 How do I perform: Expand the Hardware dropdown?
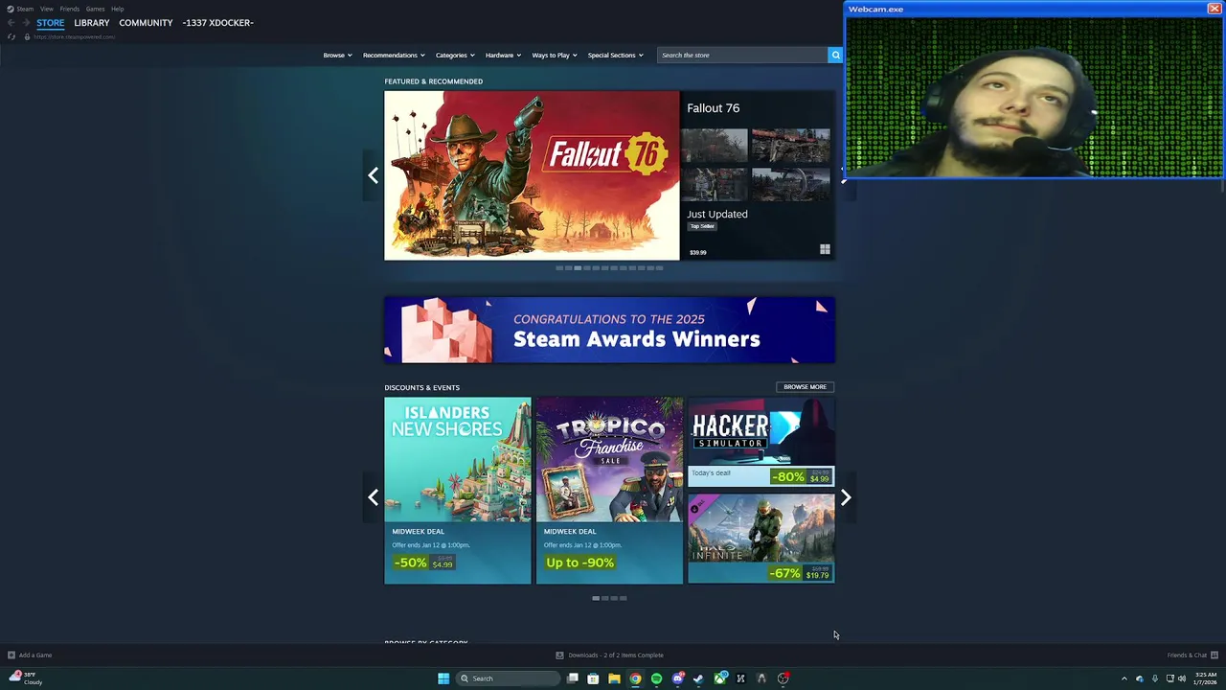click(503, 55)
